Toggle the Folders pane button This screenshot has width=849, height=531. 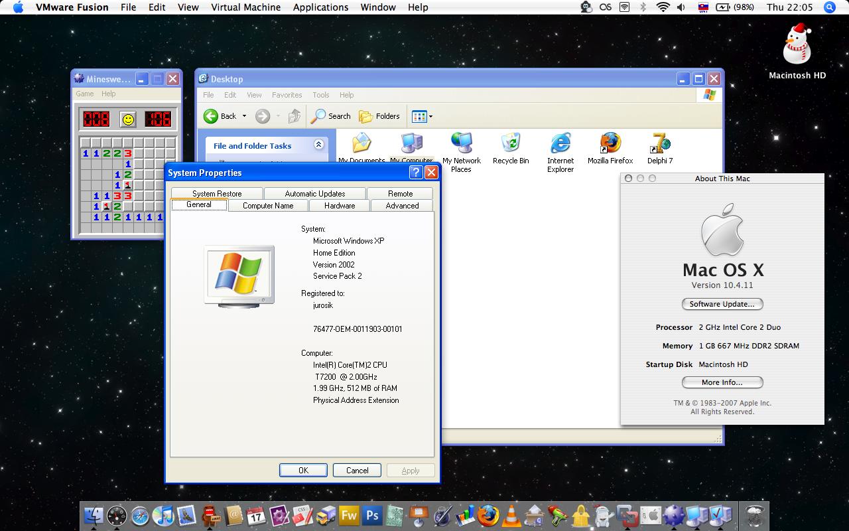click(379, 116)
